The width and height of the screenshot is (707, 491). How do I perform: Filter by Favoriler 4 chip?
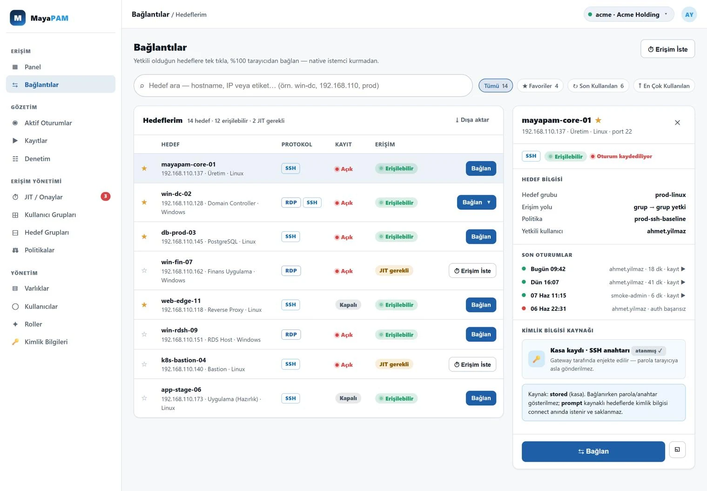coord(540,86)
